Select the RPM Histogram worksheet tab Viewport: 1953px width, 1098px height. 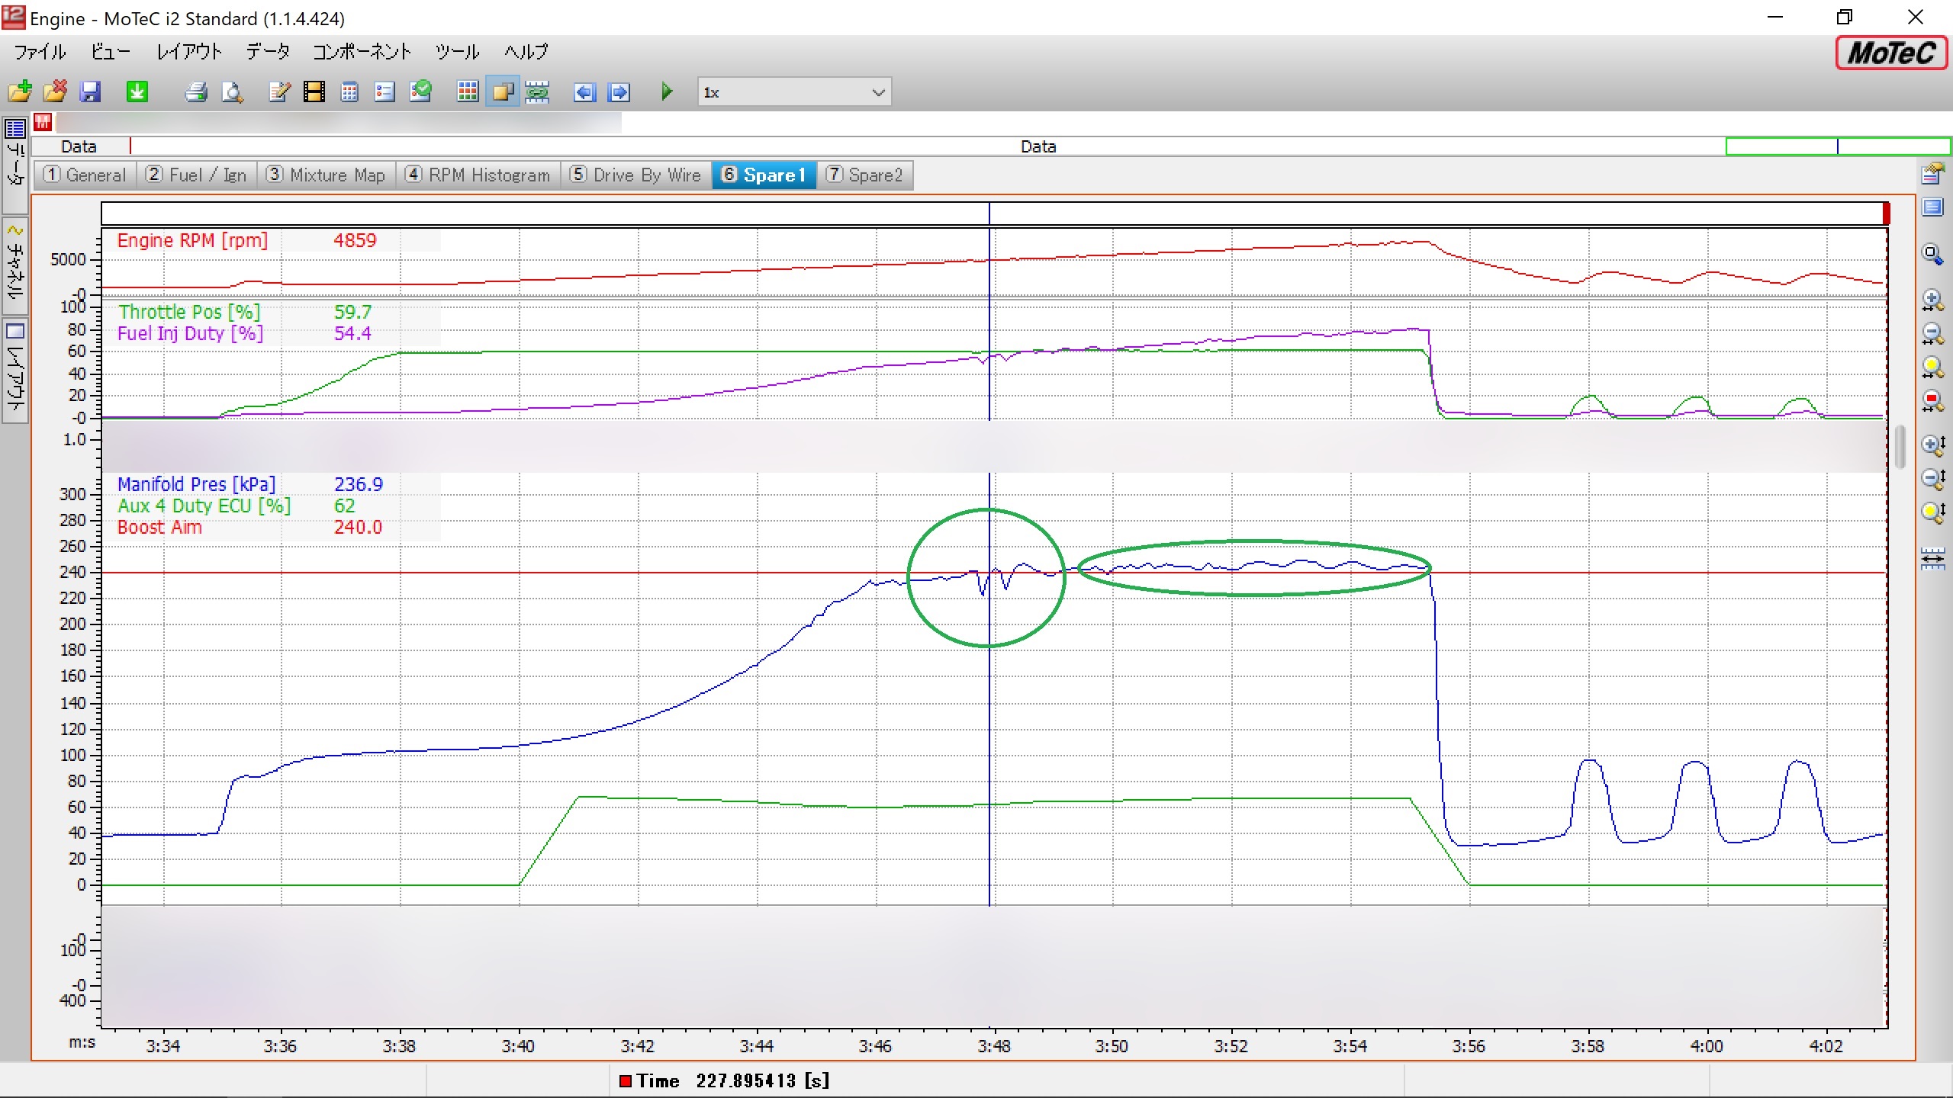point(478,175)
